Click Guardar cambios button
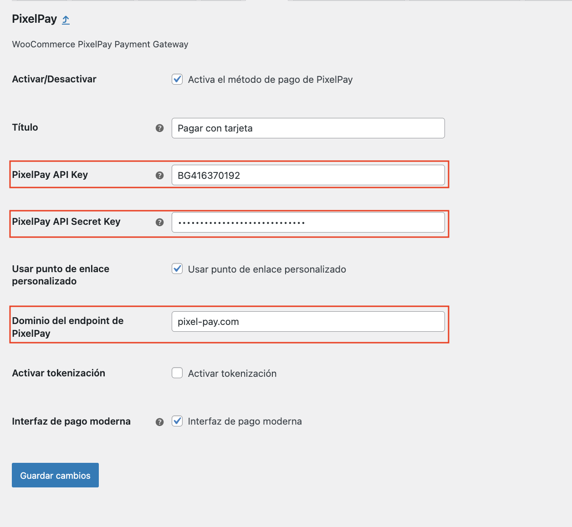 point(55,475)
